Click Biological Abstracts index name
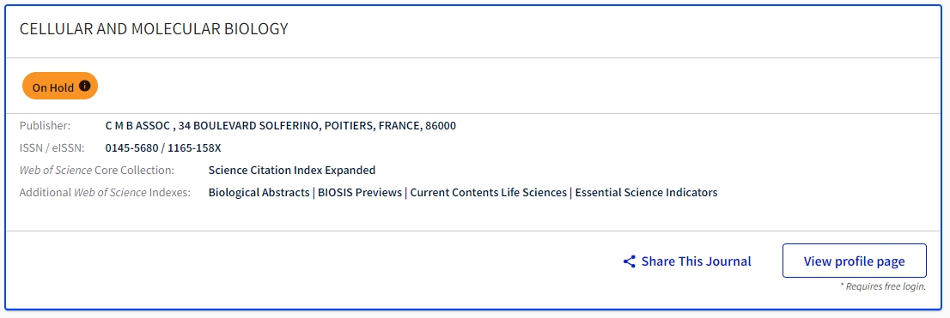The width and height of the screenshot is (950, 318). click(x=259, y=192)
